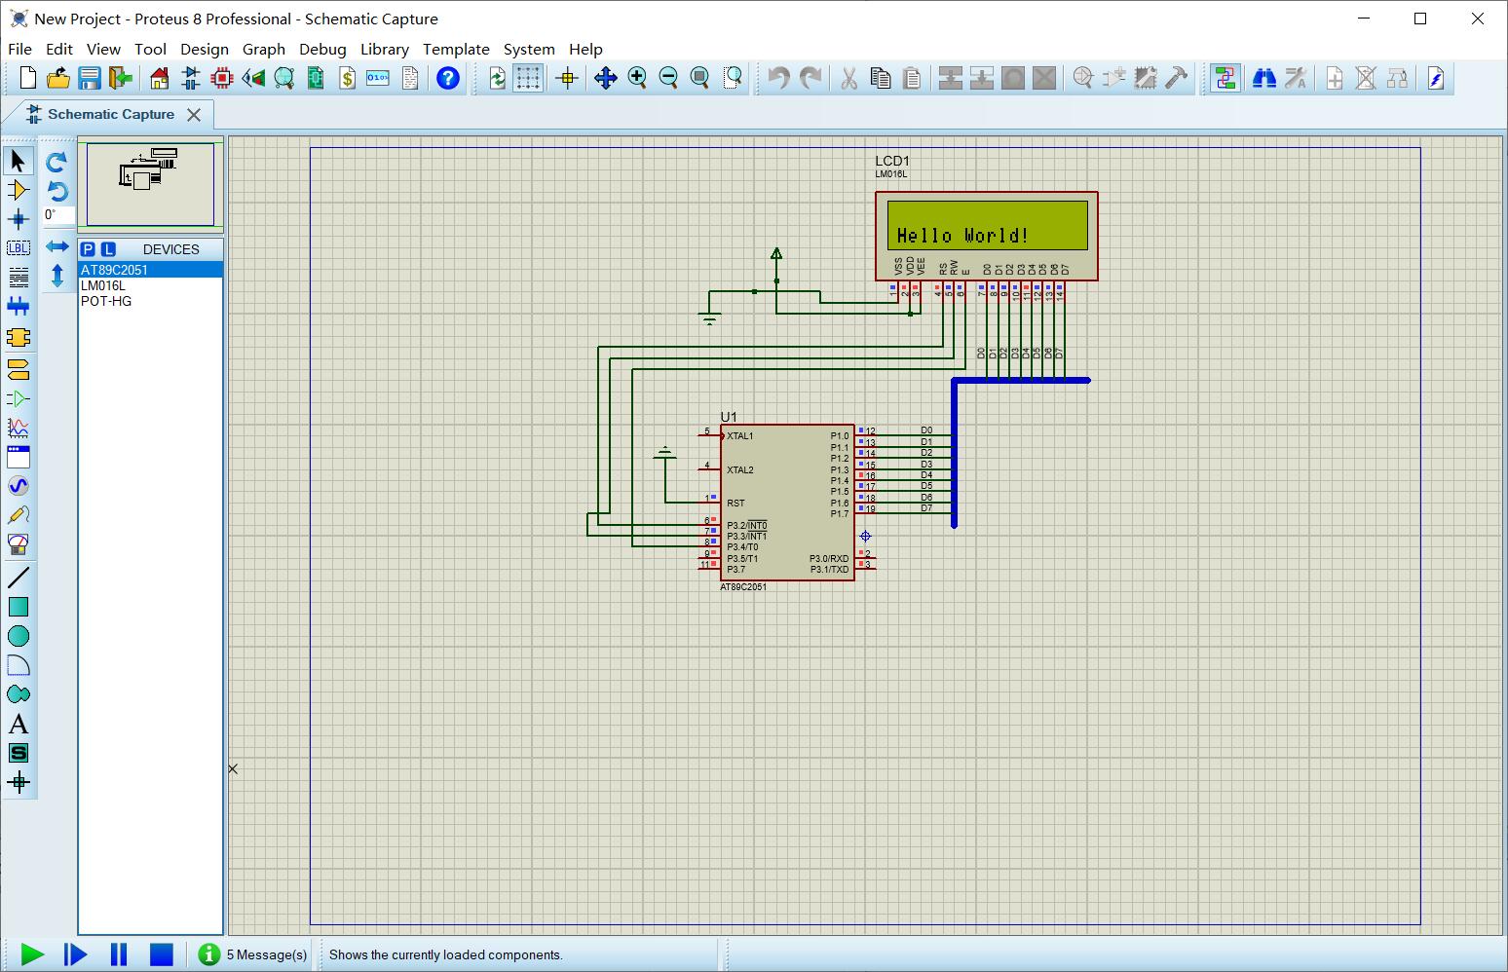Open the Design menu
This screenshot has height=972, width=1508.
point(205,49)
